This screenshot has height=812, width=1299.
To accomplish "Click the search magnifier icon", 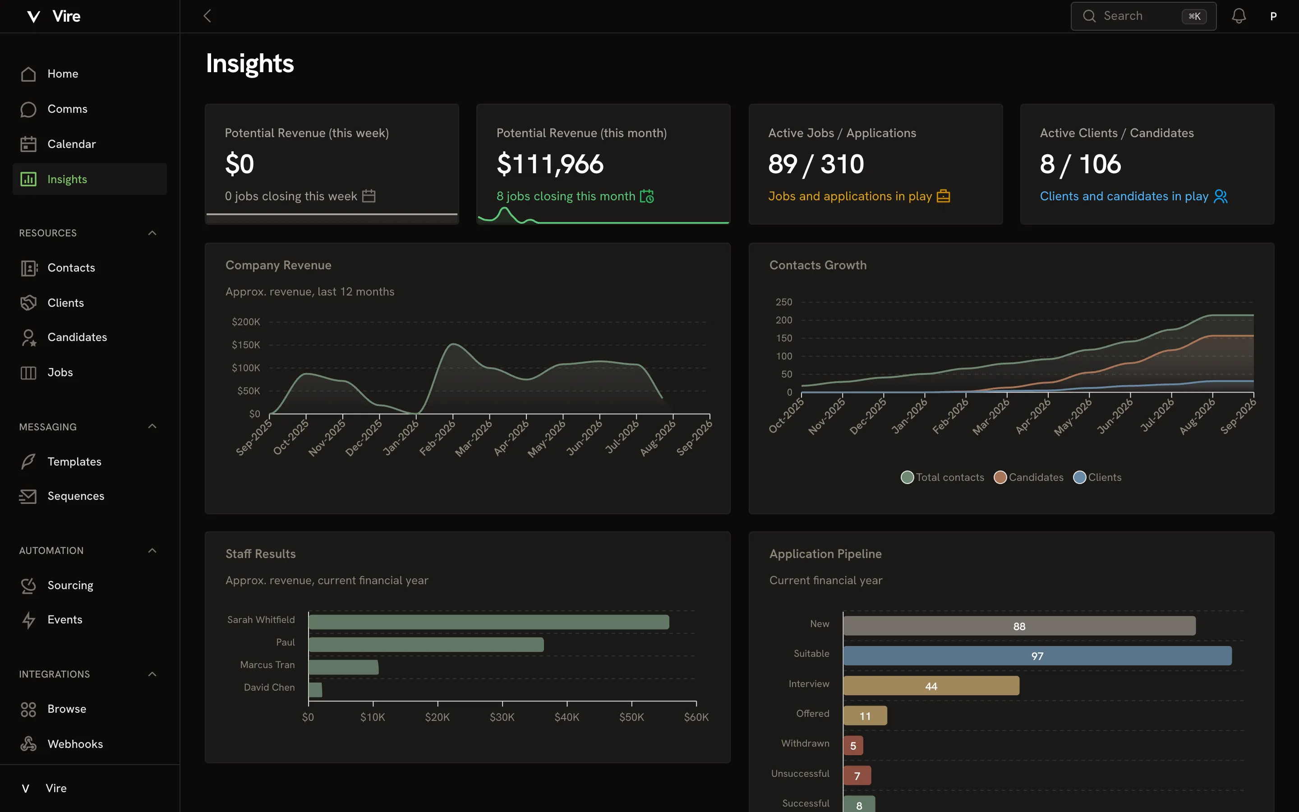I will point(1089,16).
